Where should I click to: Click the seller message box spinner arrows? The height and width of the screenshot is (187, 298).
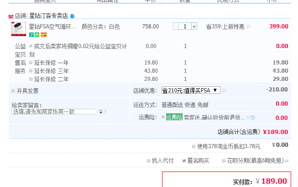pyautogui.click(x=101, y=112)
